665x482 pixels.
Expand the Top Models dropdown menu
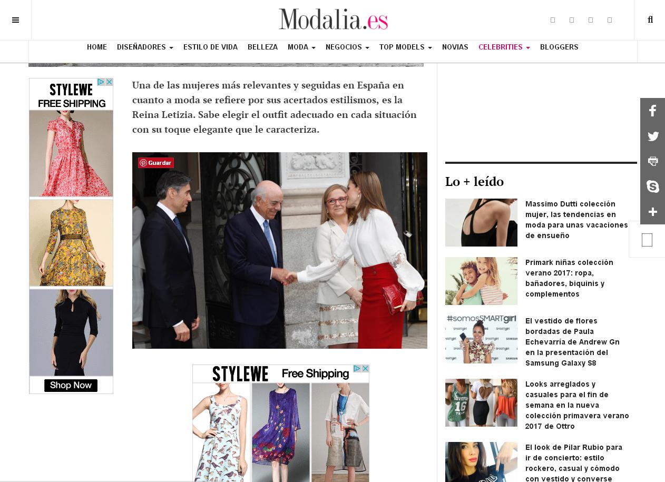click(x=405, y=47)
